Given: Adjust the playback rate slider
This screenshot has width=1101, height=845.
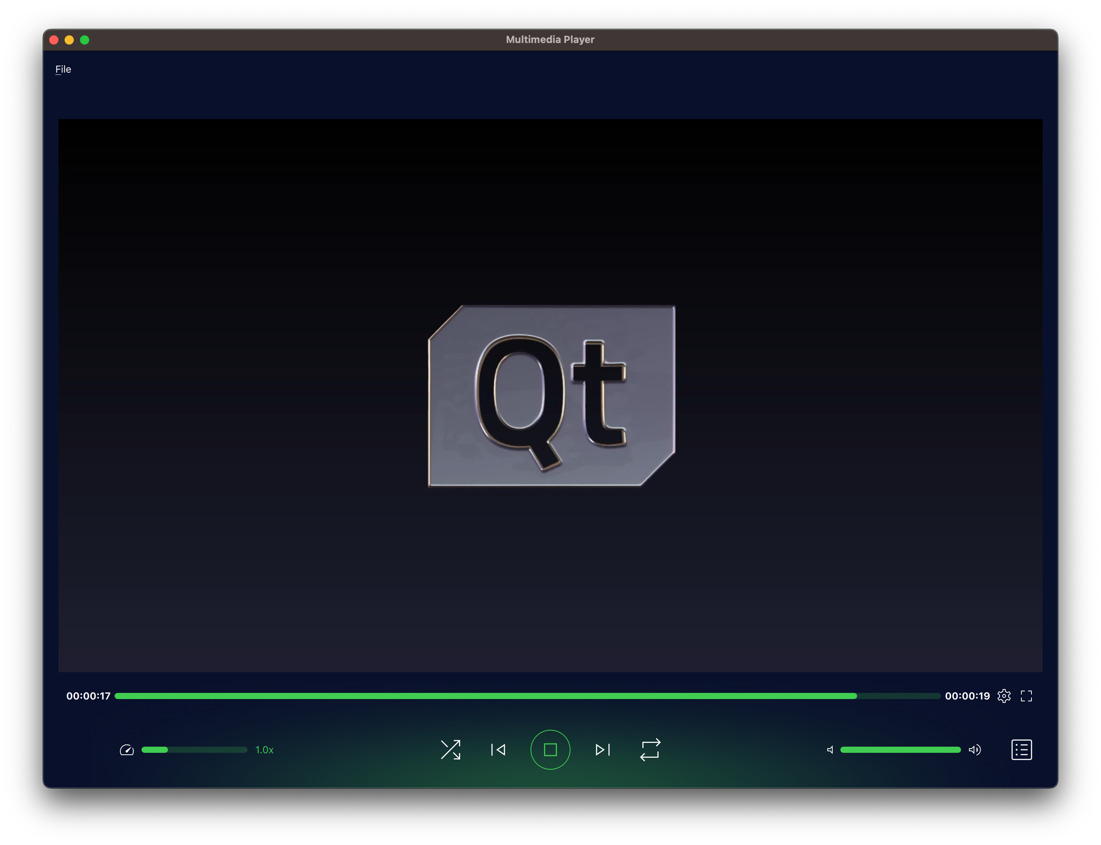Looking at the screenshot, I should [x=194, y=749].
